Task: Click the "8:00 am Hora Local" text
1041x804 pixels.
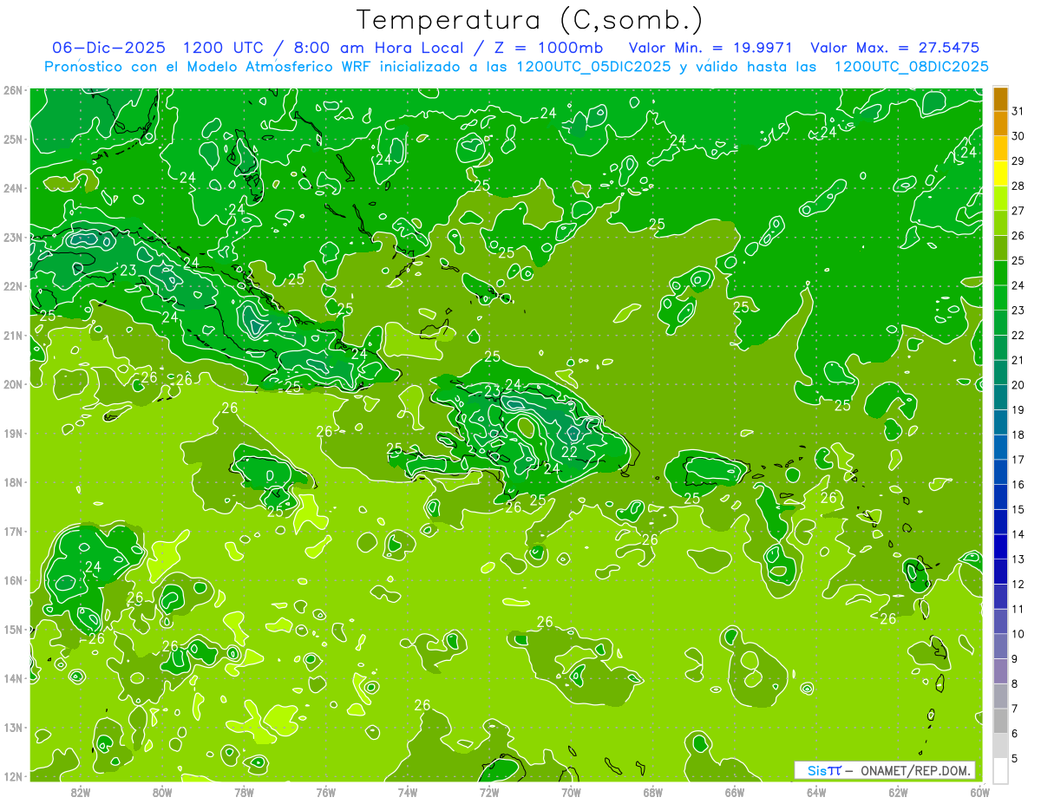Action: [x=383, y=48]
